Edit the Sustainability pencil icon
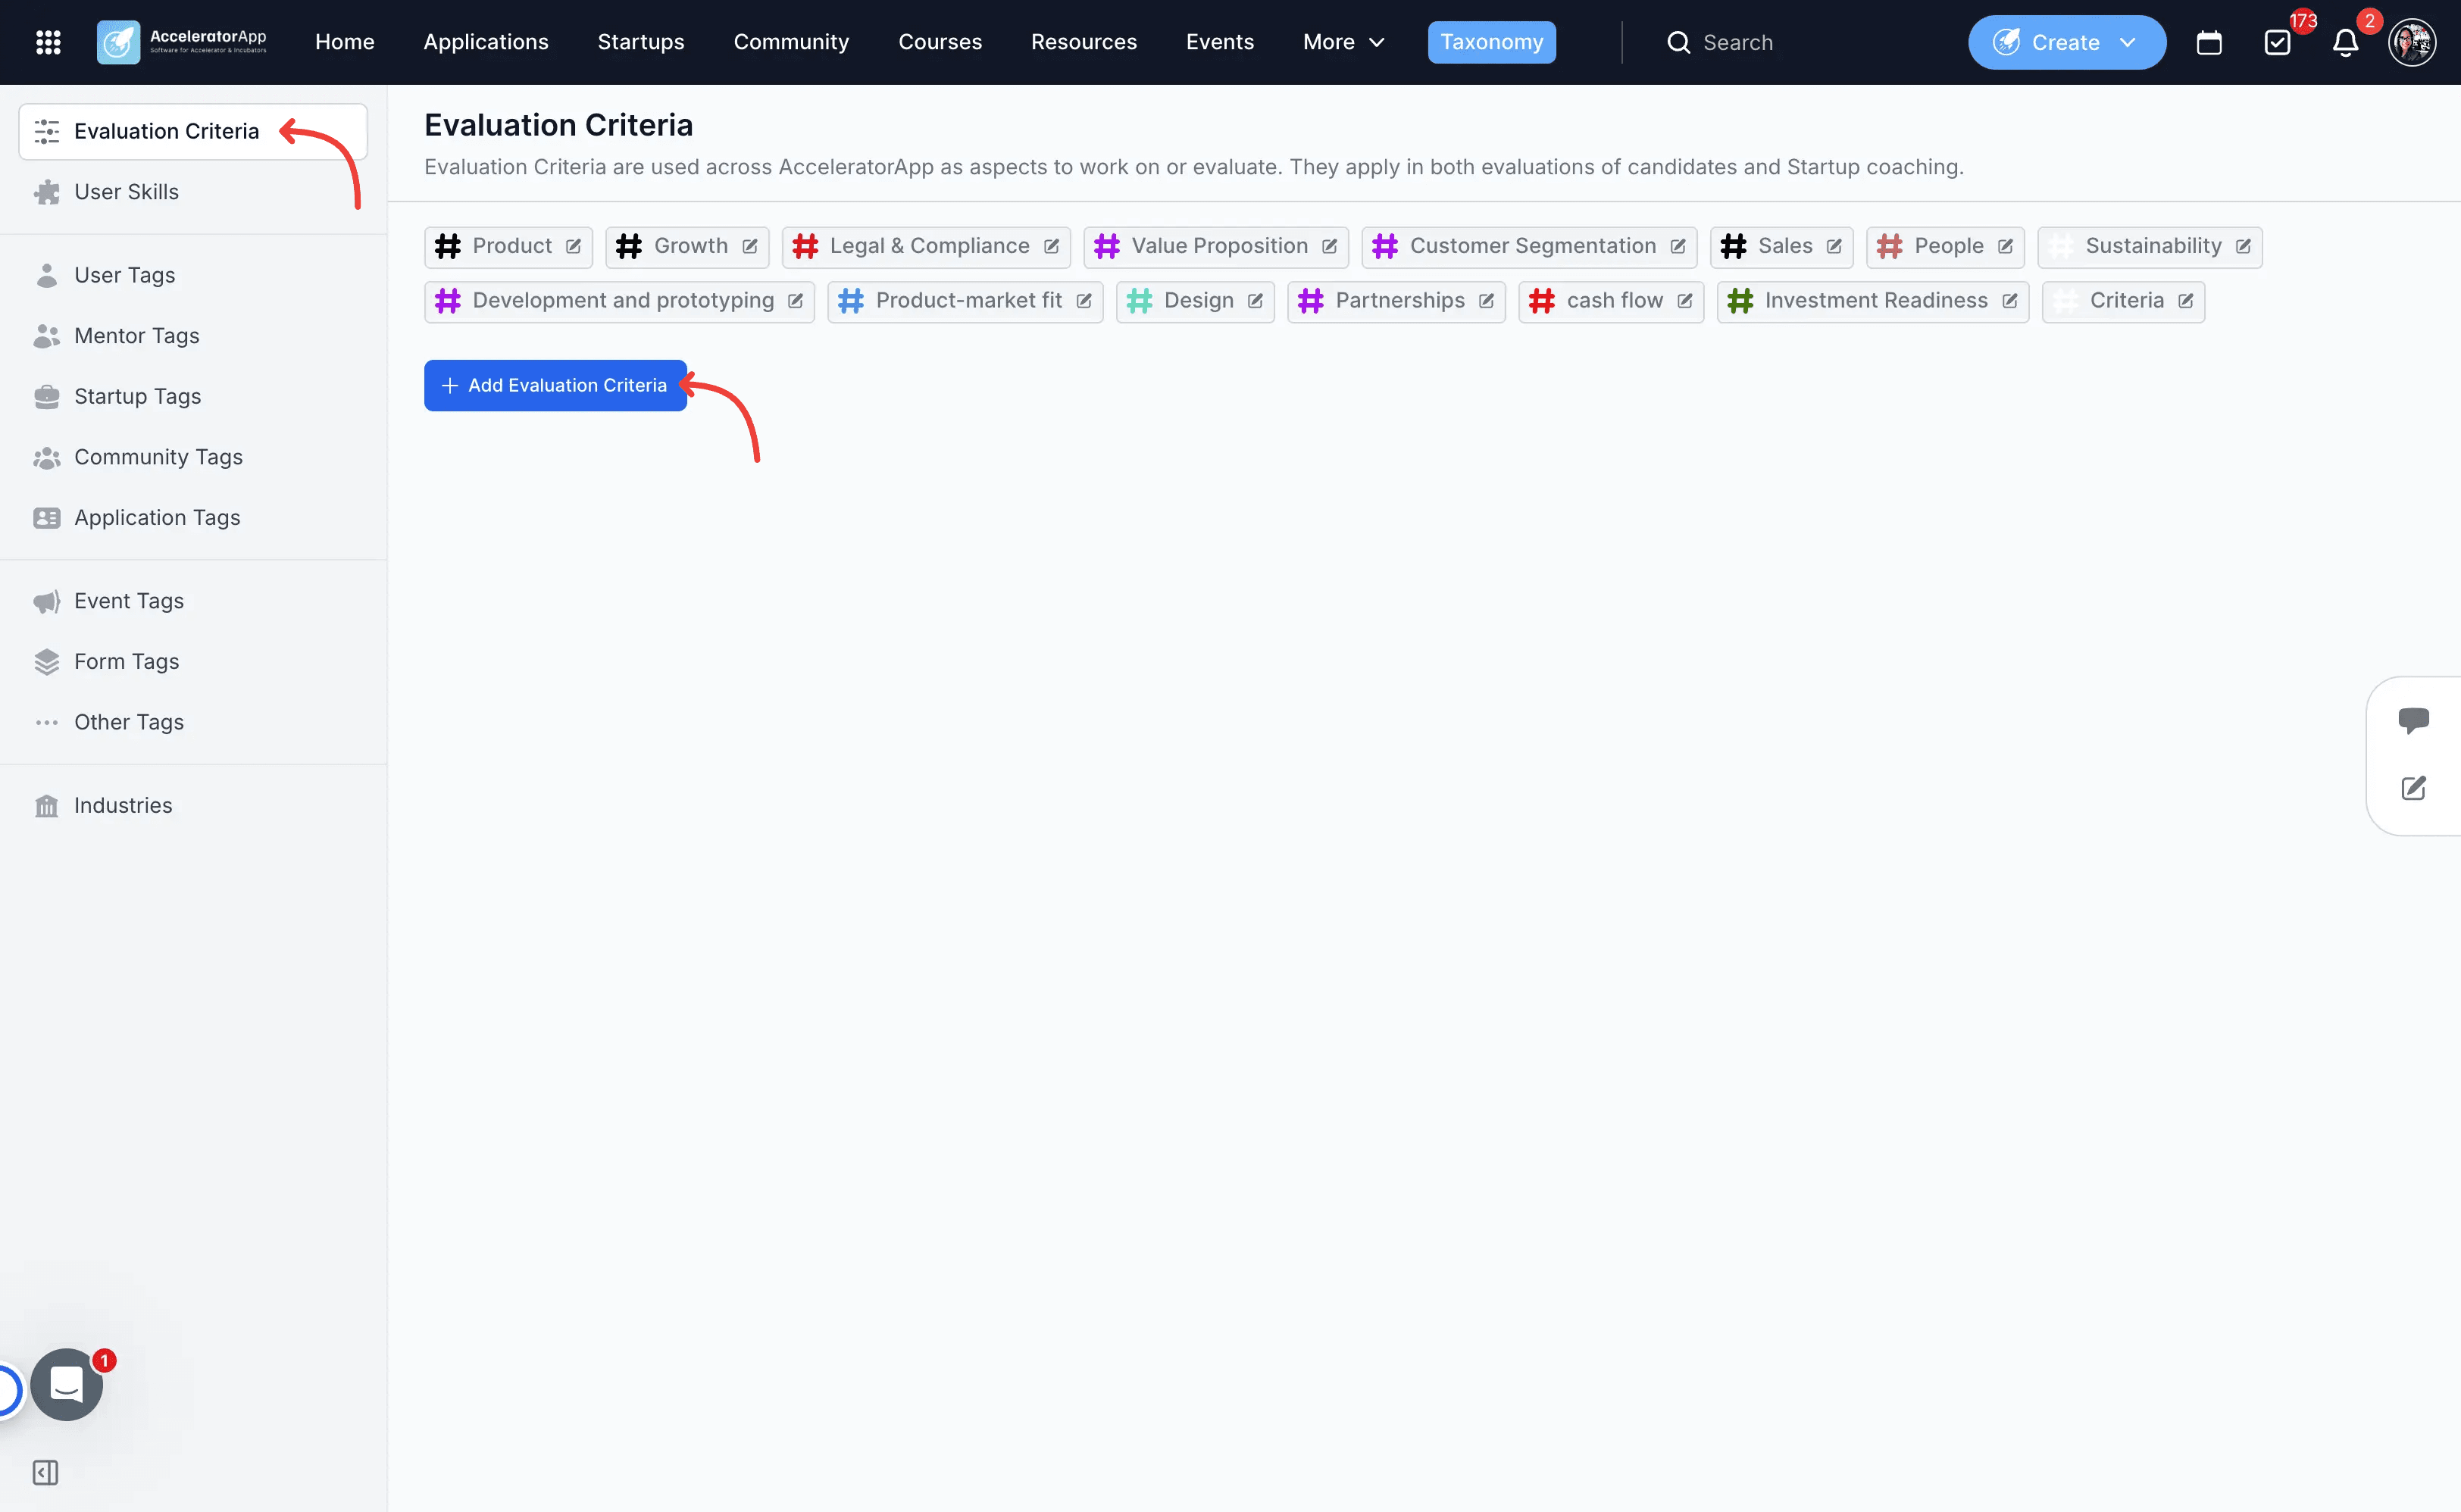 coord(2243,246)
